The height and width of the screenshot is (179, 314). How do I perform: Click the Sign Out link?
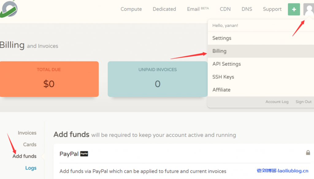tap(303, 102)
